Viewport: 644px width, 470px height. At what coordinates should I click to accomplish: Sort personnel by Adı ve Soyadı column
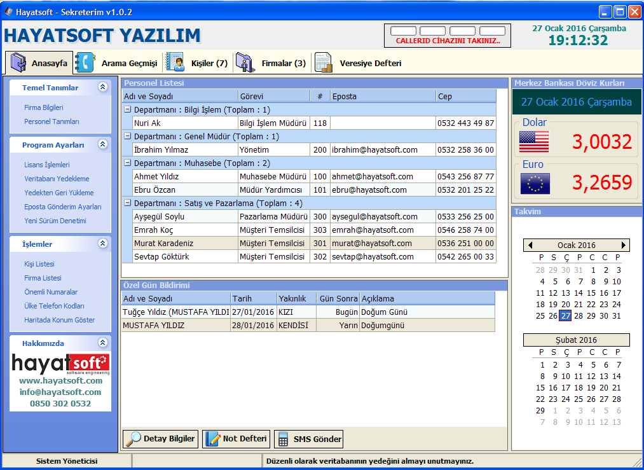click(x=180, y=97)
